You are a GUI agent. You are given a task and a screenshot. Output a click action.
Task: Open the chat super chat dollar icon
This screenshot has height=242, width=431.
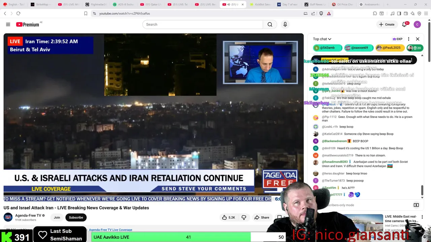tap(416, 205)
